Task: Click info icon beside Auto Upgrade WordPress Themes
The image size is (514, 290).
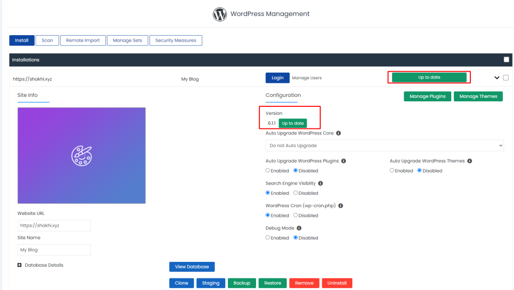Action: click(x=469, y=161)
